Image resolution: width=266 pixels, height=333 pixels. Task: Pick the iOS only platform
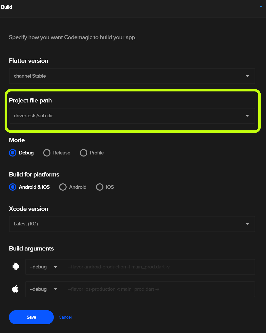coord(100,187)
